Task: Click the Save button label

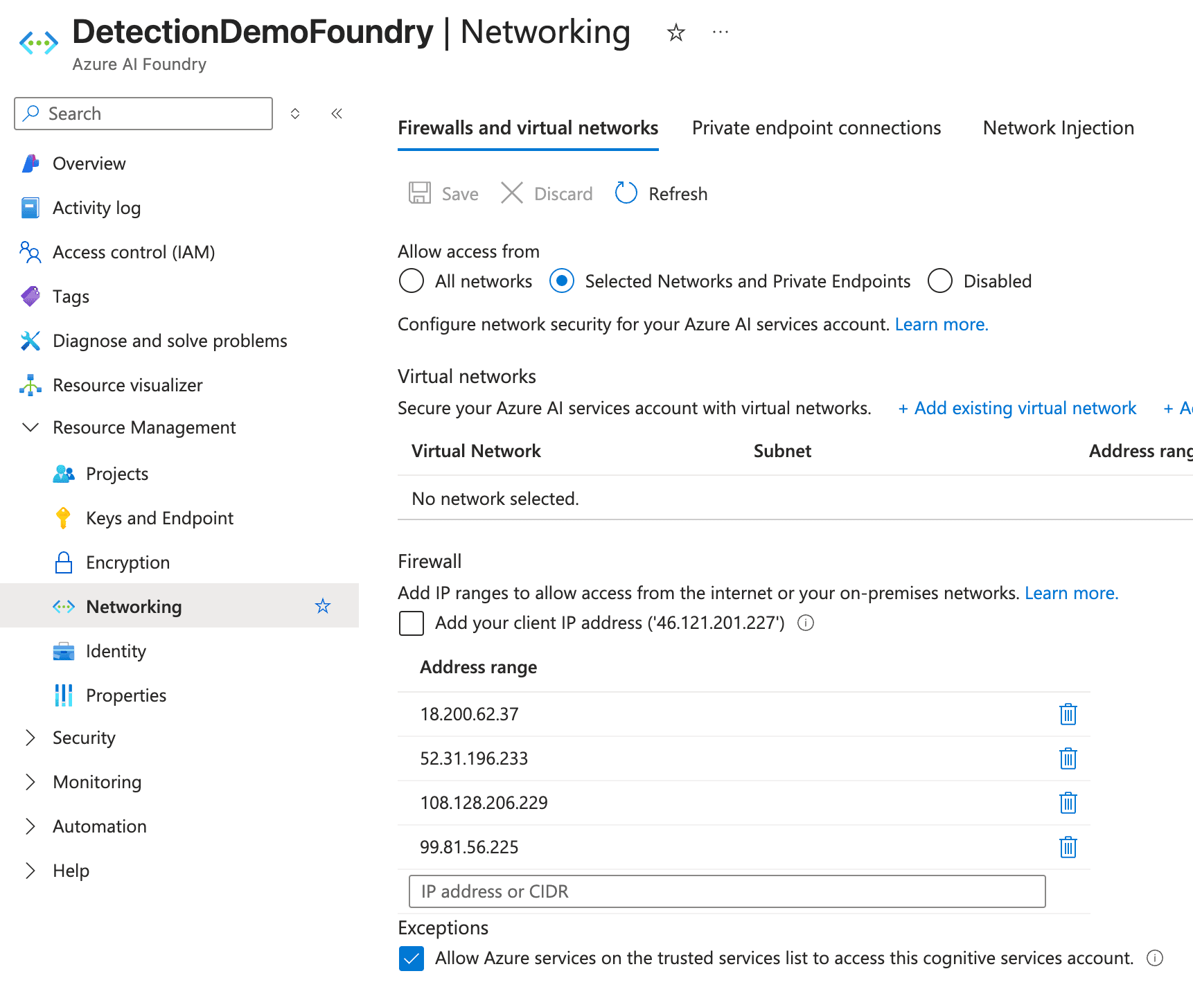Action: coord(460,194)
